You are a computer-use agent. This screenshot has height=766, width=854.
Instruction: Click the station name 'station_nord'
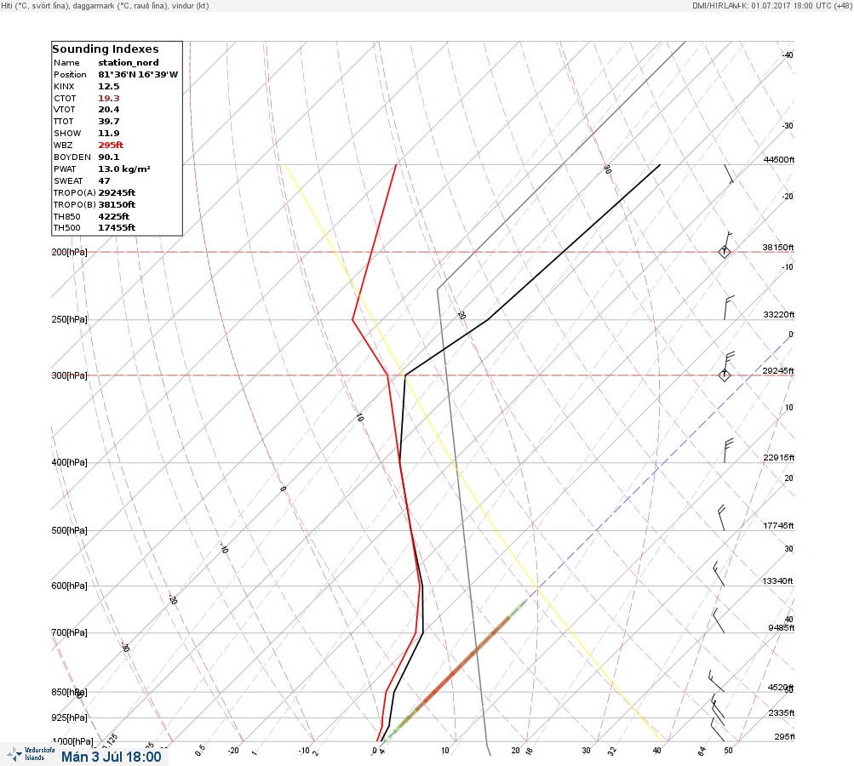coord(129,63)
